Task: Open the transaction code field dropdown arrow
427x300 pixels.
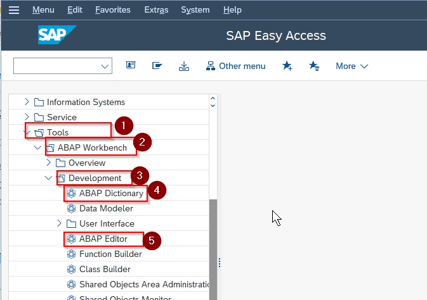Action: click(x=105, y=66)
